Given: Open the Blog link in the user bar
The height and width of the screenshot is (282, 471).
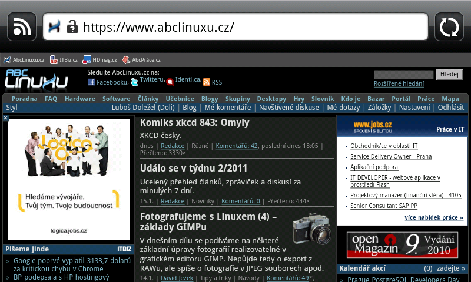Looking at the screenshot, I should click(x=190, y=108).
